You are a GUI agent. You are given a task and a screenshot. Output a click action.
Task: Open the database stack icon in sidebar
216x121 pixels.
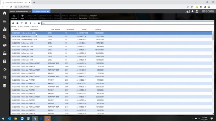(x=4, y=86)
